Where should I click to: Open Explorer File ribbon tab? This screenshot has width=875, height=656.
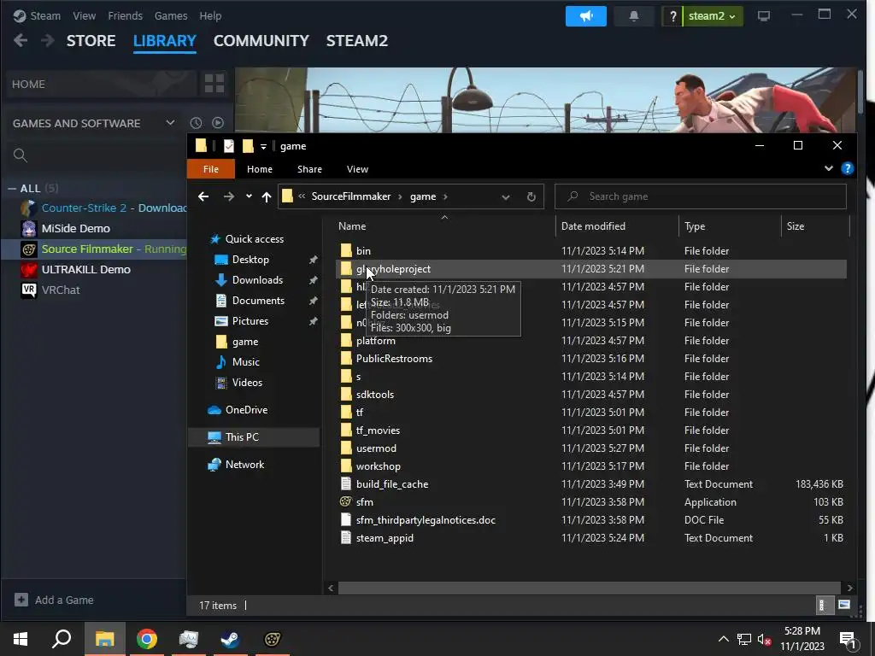211,169
